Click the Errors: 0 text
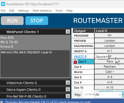This screenshot has height=103, width=124. point(7,47)
